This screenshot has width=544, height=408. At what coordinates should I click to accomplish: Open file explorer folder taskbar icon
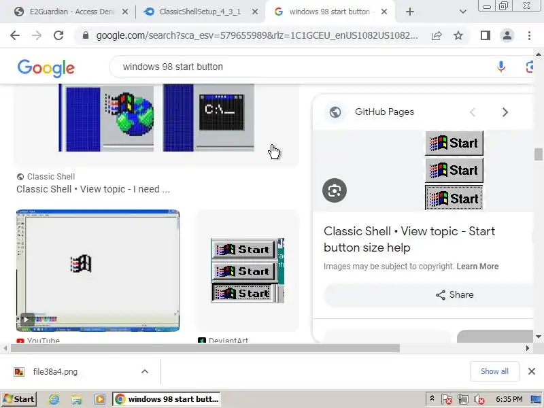[x=77, y=399]
